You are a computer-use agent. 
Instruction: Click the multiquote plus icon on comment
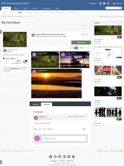click(x=35, y=129)
